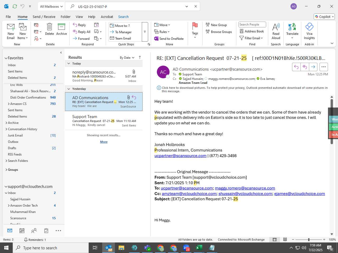
Task: Open the more actions ellipsis in message header
Action: pos(323,67)
